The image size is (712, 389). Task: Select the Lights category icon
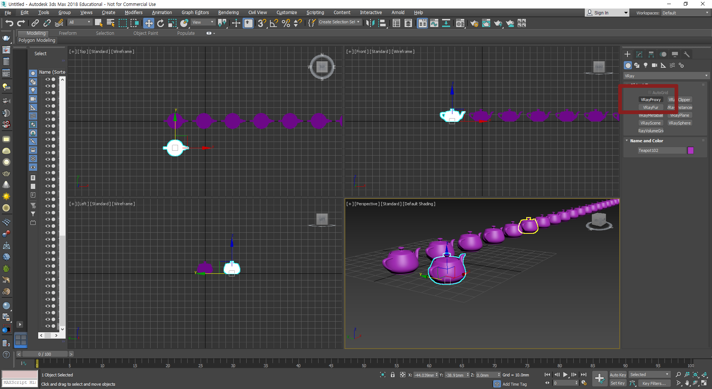(646, 65)
